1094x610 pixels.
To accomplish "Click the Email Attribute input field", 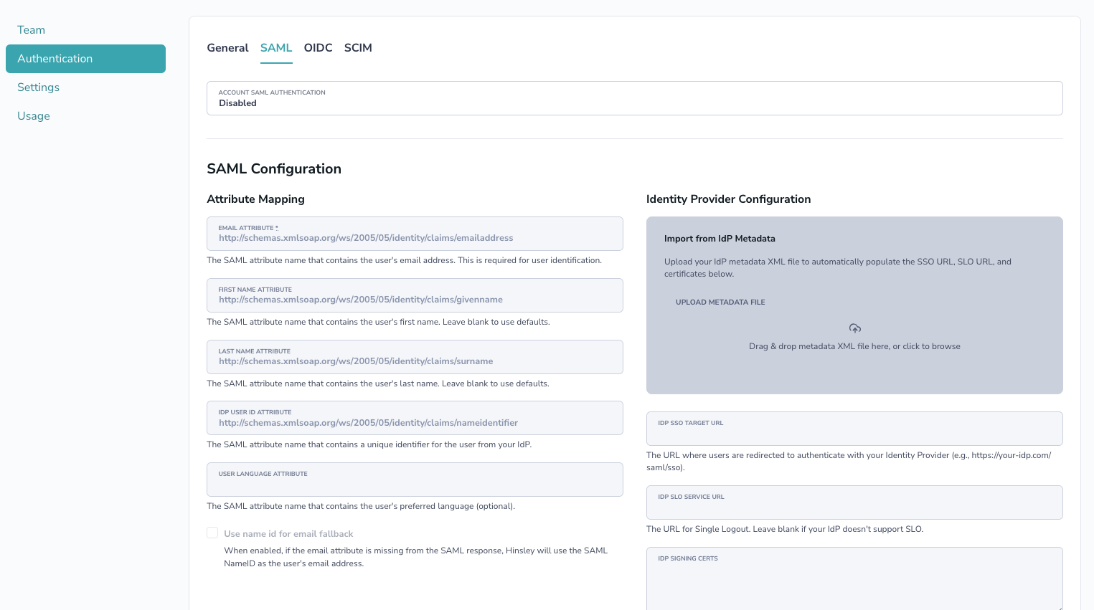I will [415, 234].
